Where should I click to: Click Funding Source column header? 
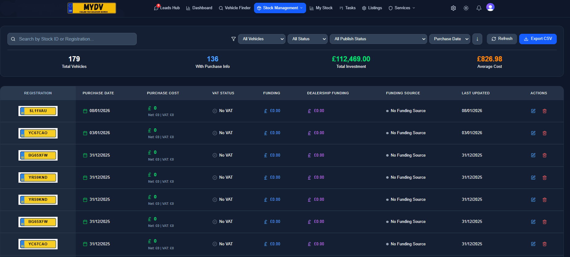point(403,93)
